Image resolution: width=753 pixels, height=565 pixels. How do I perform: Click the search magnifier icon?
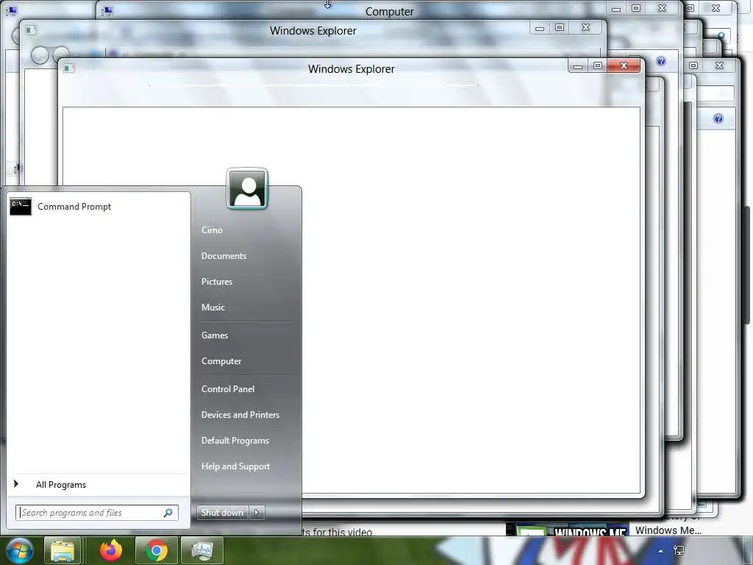click(x=168, y=513)
